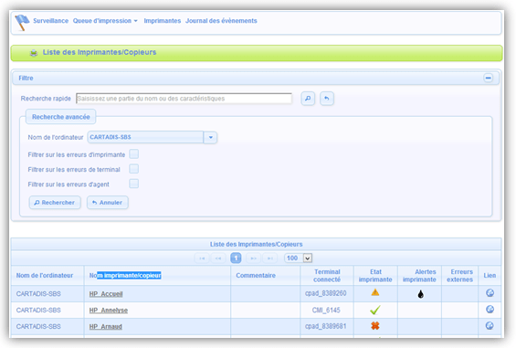Image resolution: width=516 pixels, height=348 pixels.
Task: Open the HP_Arnaud printer link
Action: pos(106,327)
